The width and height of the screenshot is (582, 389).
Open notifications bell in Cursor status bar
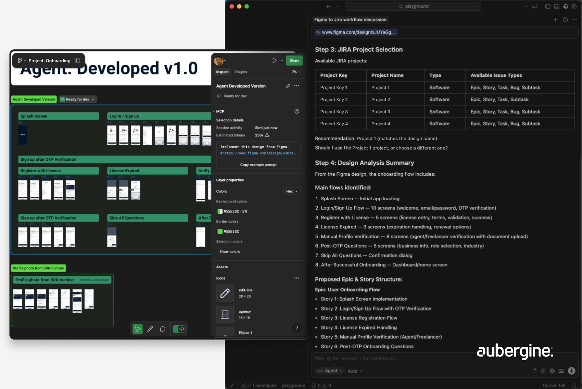[x=574, y=385]
